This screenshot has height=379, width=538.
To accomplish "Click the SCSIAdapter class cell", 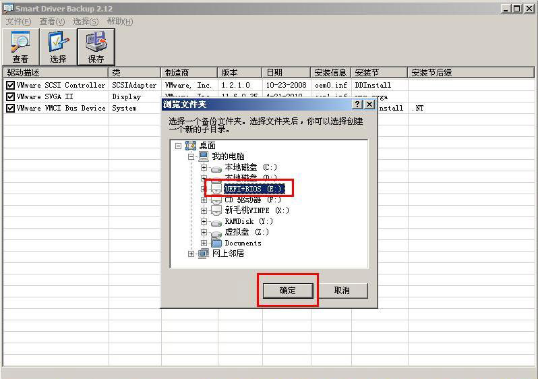I will click(134, 85).
